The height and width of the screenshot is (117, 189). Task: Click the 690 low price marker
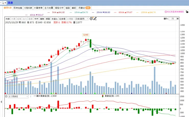tap(15, 75)
